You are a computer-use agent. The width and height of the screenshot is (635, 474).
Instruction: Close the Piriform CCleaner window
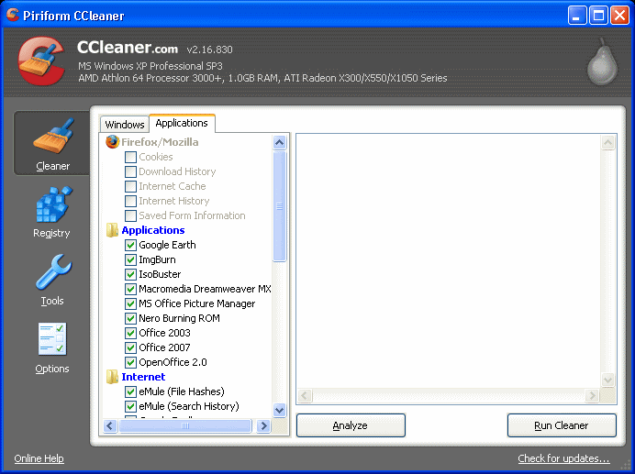pyautogui.click(x=619, y=16)
